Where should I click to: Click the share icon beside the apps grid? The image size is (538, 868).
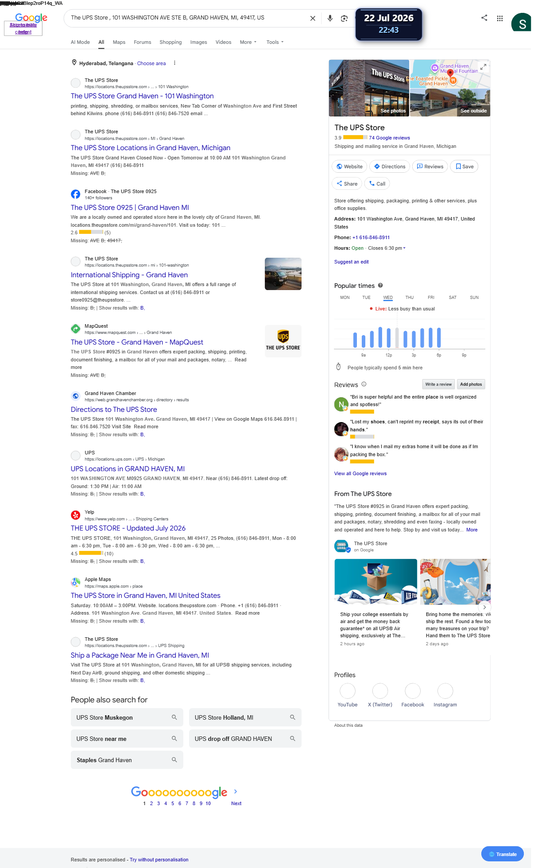coord(484,18)
